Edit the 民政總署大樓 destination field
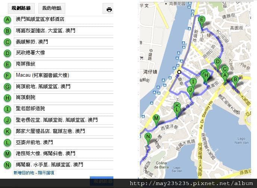The width and height of the screenshot is (257, 188). (63, 53)
